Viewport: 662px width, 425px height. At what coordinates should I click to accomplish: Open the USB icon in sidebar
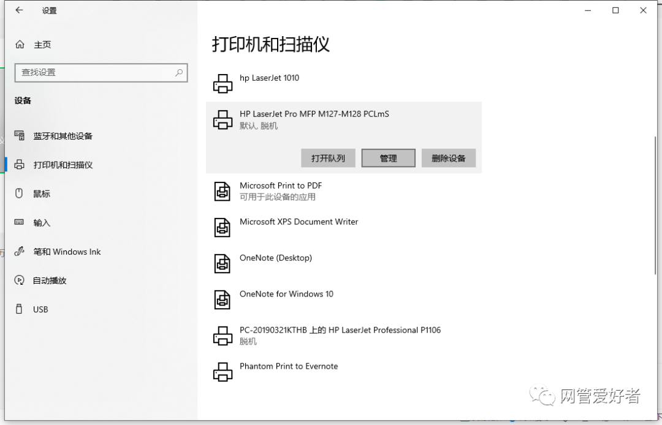[19, 309]
